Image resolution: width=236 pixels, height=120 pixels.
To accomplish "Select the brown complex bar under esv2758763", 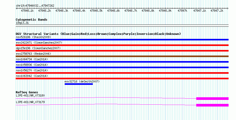I will coord(122,56).
